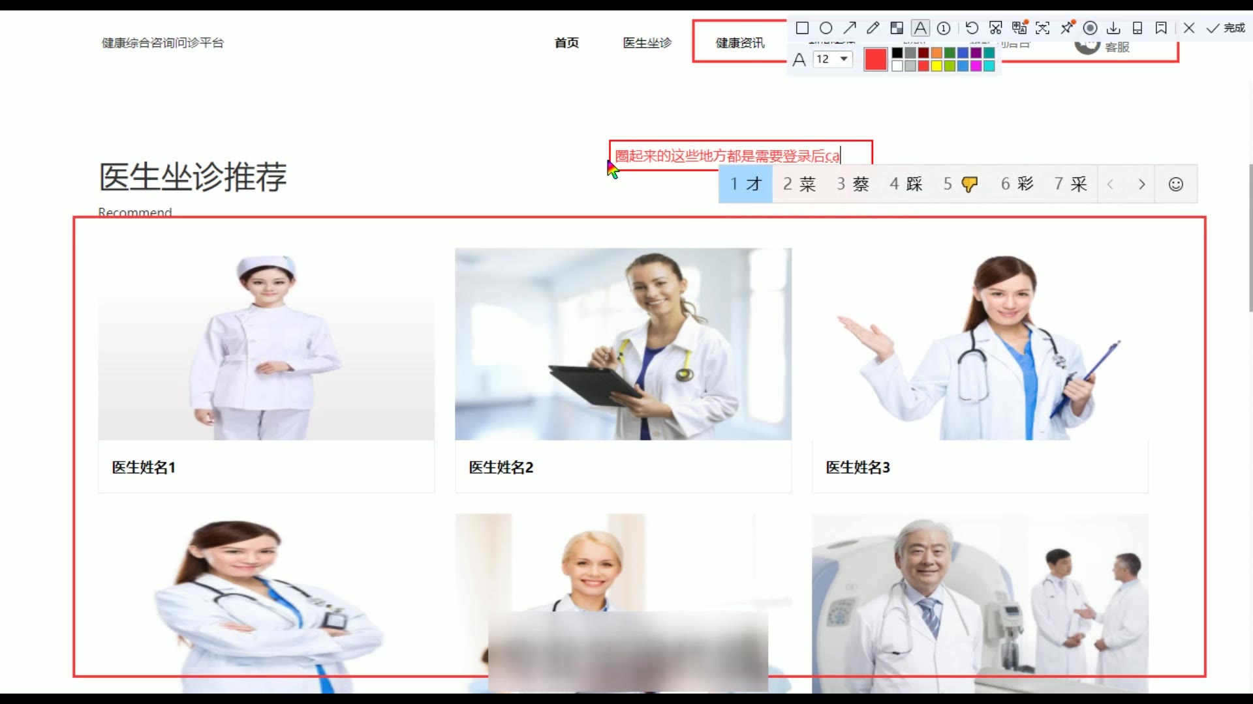This screenshot has width=1253, height=704.
Task: Choose IME candidate 2 菜
Action: [x=799, y=184]
